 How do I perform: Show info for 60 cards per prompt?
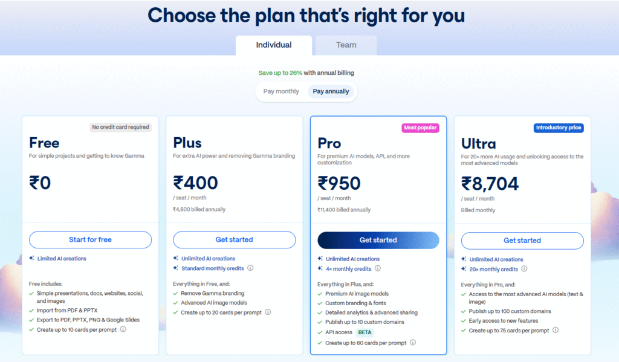413,343
